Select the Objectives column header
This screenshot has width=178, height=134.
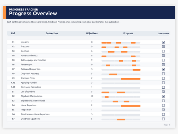pyautogui.click(x=92, y=33)
